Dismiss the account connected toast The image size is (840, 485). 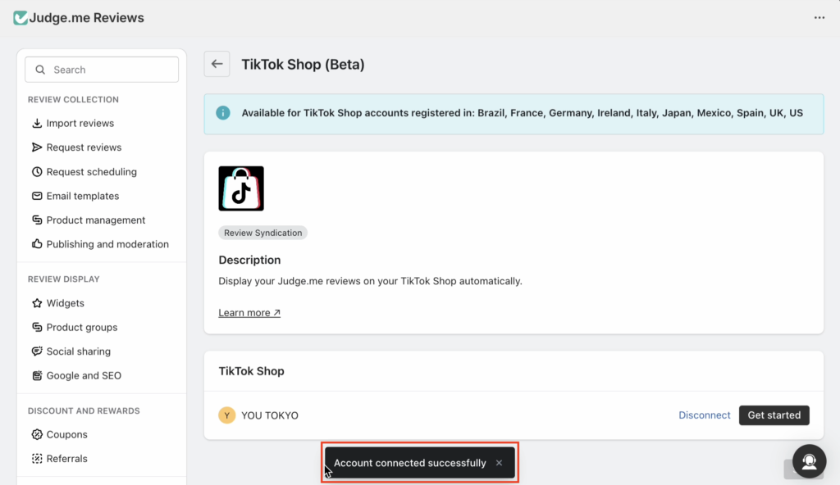click(x=499, y=463)
